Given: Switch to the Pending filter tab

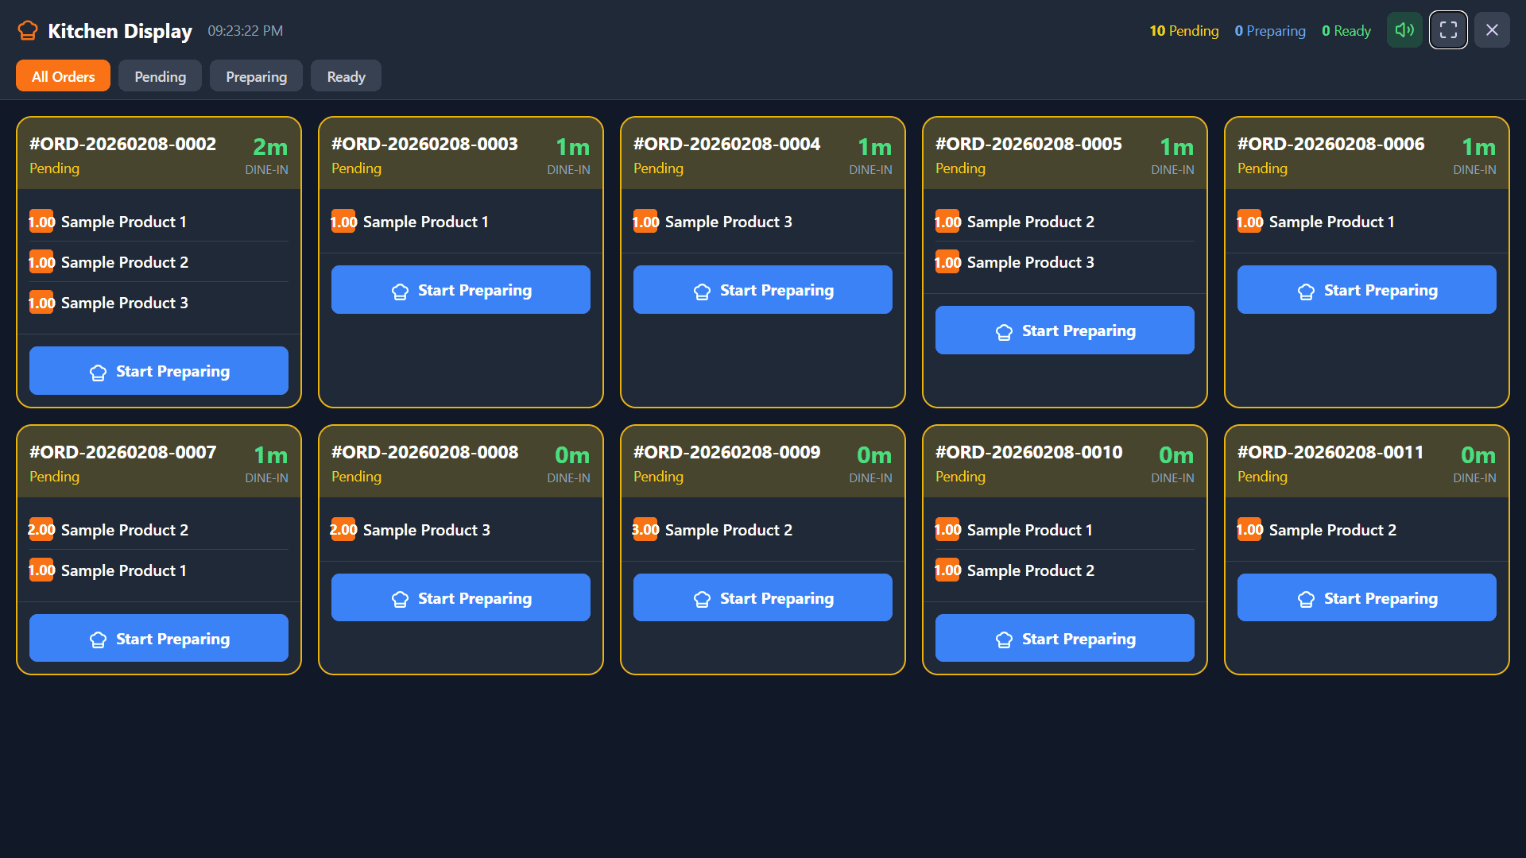Looking at the screenshot, I should point(160,75).
